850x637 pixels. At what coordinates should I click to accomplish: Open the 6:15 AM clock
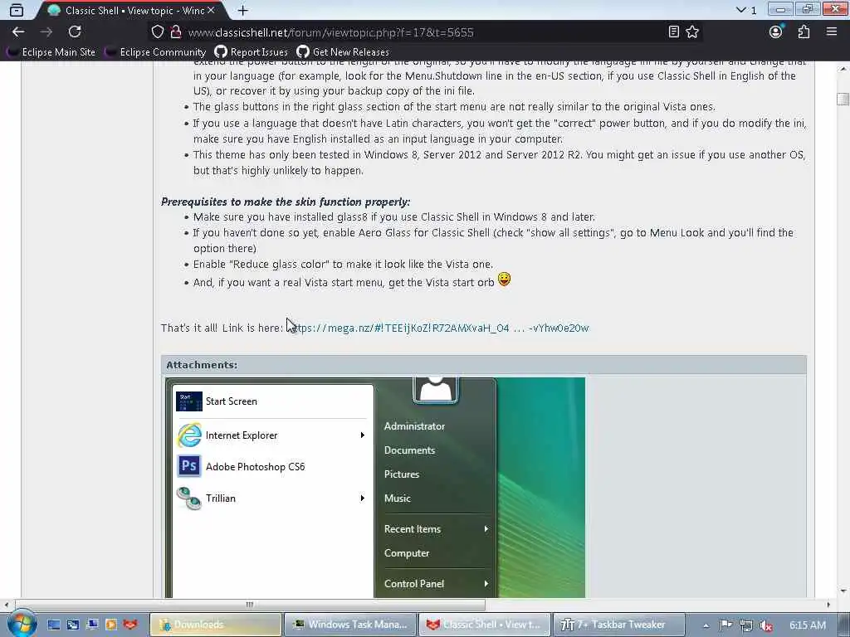pyautogui.click(x=807, y=625)
